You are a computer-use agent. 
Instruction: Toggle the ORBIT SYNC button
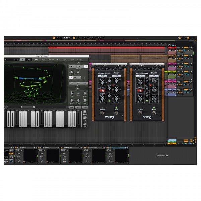pos(78,93)
